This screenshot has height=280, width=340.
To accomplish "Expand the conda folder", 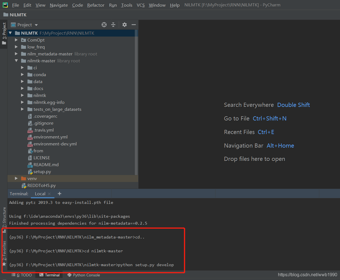I will pyautogui.click(x=22, y=75).
